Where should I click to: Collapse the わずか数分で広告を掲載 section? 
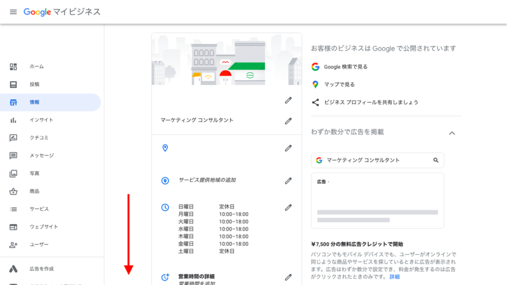click(452, 133)
